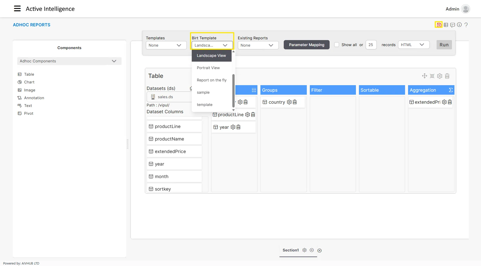The width and height of the screenshot is (481, 266).
Task: Delete the Table component with trash icon
Action: (447, 76)
